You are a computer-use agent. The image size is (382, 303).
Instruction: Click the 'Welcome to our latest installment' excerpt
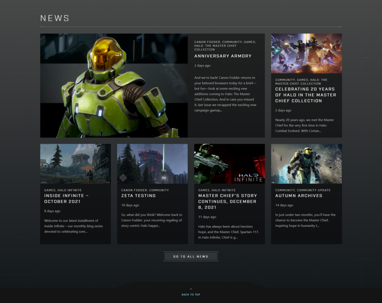pyautogui.click(x=73, y=226)
